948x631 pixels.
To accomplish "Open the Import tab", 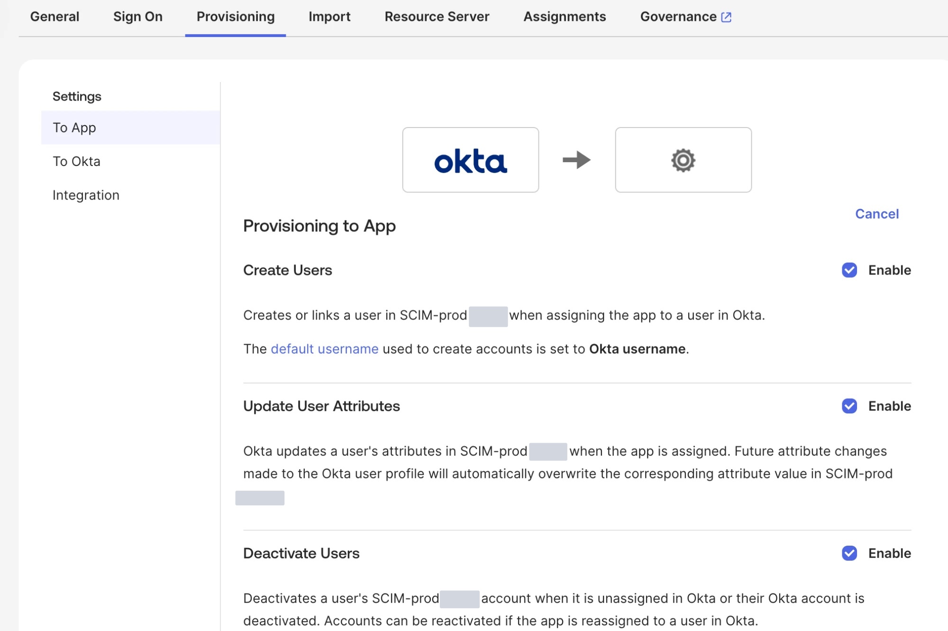I will (329, 17).
